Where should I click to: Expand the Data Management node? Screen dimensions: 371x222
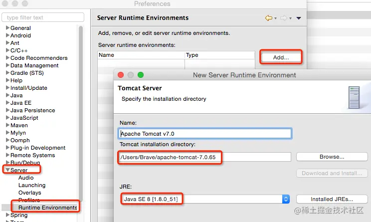click(x=7, y=65)
